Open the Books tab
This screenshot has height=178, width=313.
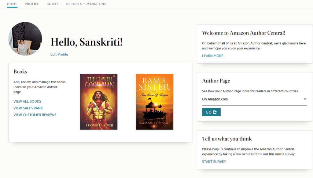(x=53, y=4)
